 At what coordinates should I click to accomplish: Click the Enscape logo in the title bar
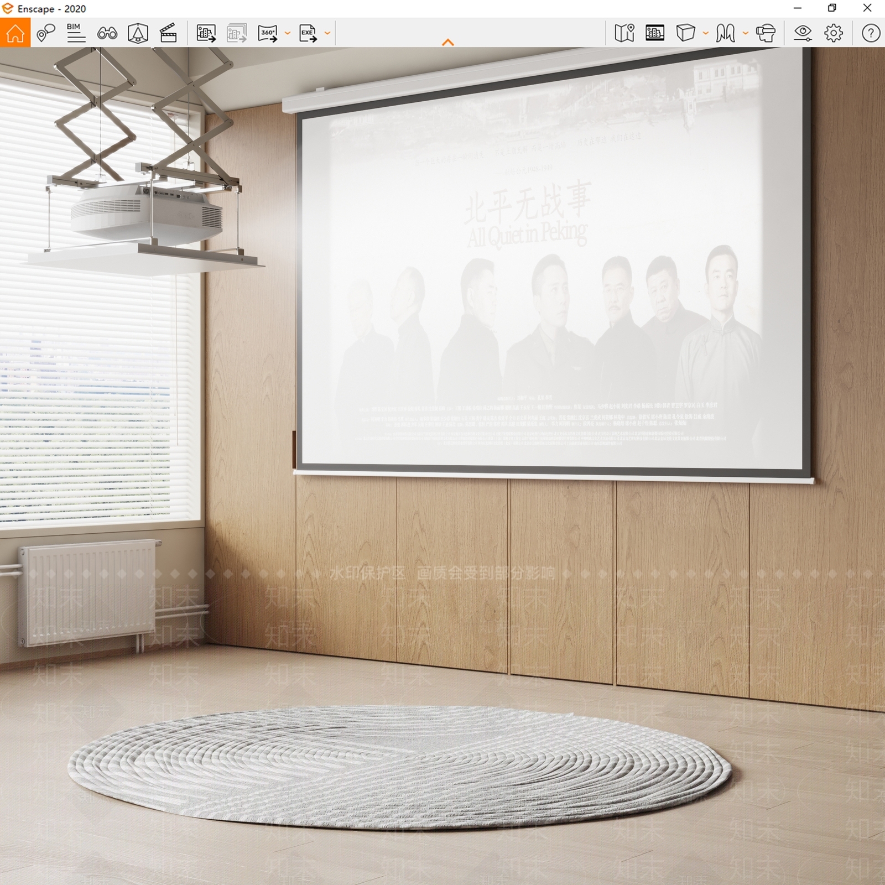[x=7, y=8]
